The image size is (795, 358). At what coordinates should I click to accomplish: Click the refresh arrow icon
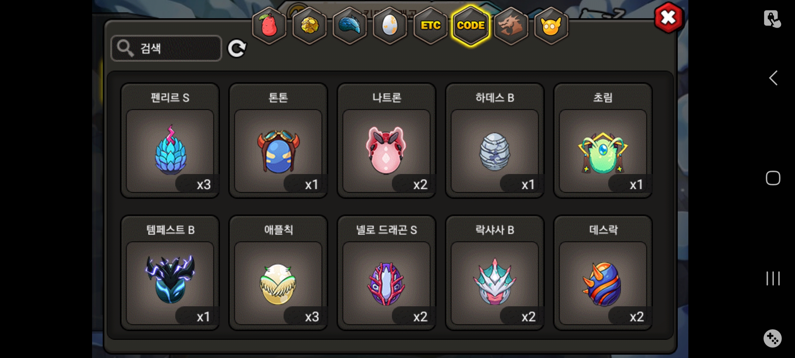[x=237, y=48]
